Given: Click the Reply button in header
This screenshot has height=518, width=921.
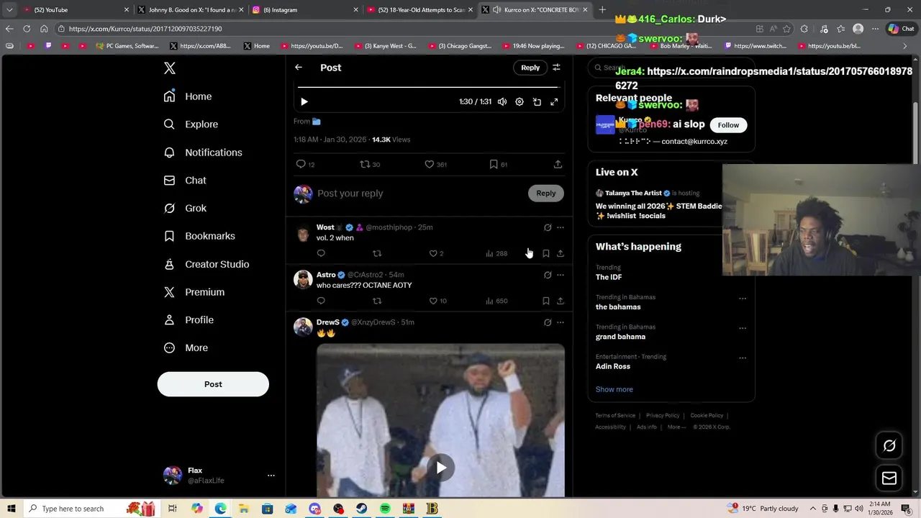Looking at the screenshot, I should tap(530, 68).
